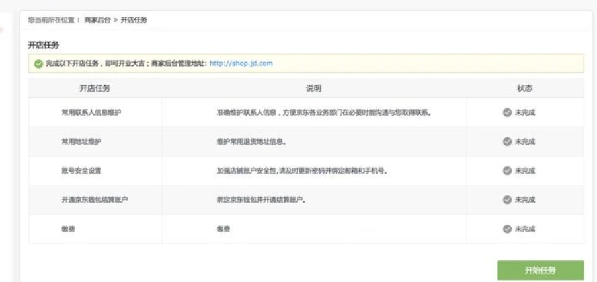
Task: Open the http://shop.jd.com link
Action: coord(241,63)
